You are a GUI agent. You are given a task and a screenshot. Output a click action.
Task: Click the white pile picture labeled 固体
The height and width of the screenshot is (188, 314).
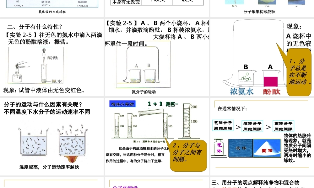tap(267, 149)
